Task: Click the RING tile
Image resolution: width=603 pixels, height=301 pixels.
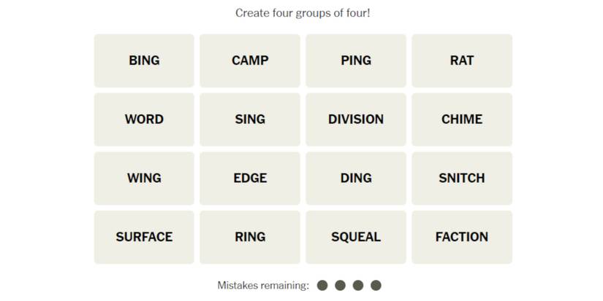Action: coord(250,237)
